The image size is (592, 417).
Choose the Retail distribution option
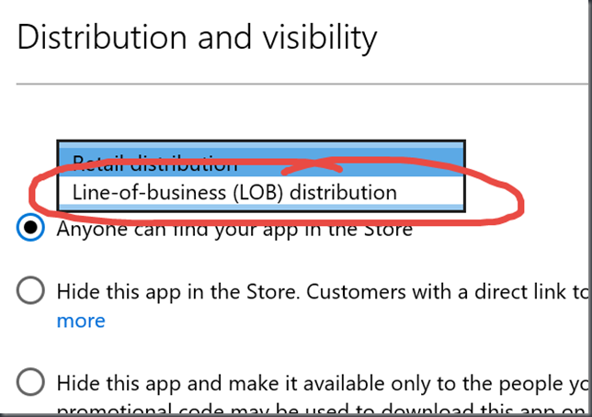point(261,163)
